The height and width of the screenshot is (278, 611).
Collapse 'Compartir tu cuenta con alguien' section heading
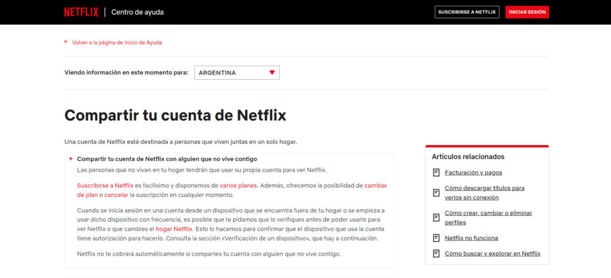click(167, 159)
